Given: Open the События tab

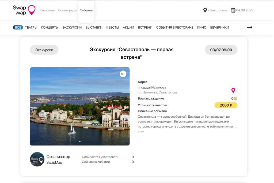Looking at the screenshot, I should (86, 10).
